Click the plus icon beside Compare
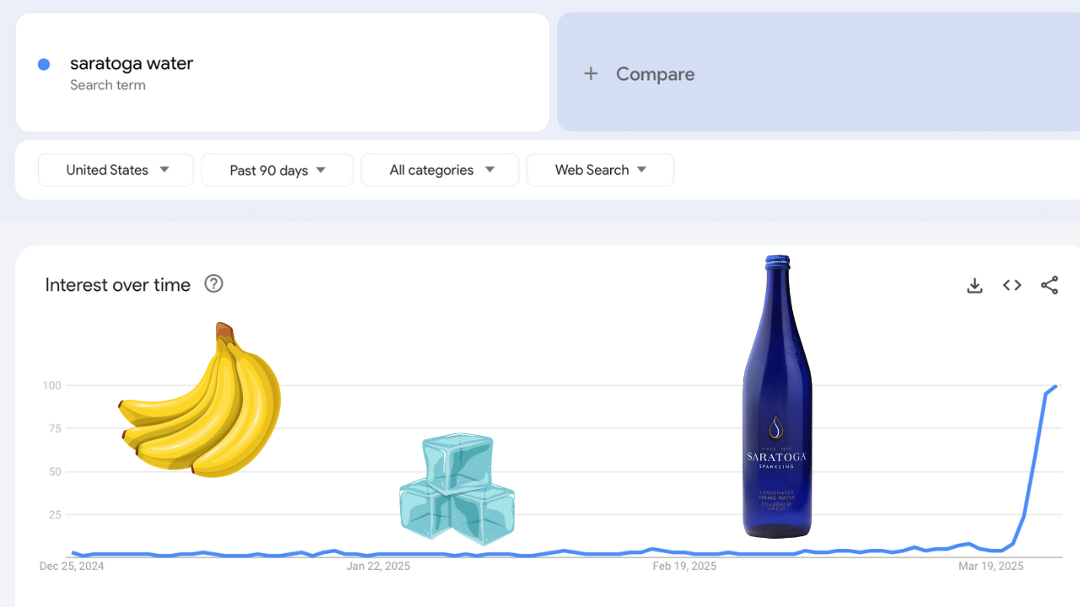 coord(591,74)
